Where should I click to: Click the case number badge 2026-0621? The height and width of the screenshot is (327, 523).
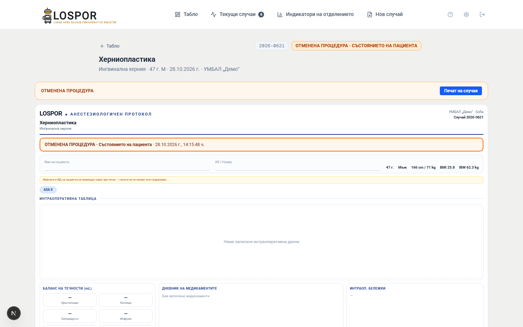pyautogui.click(x=272, y=46)
